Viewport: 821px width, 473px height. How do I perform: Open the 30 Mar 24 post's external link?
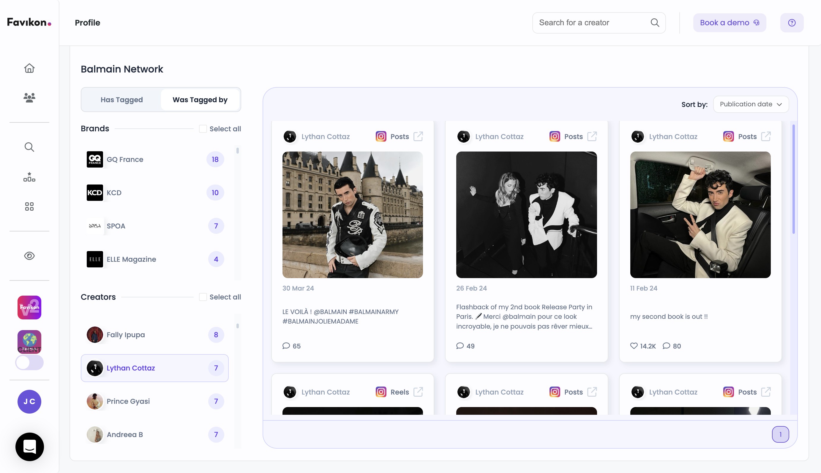[x=418, y=136]
